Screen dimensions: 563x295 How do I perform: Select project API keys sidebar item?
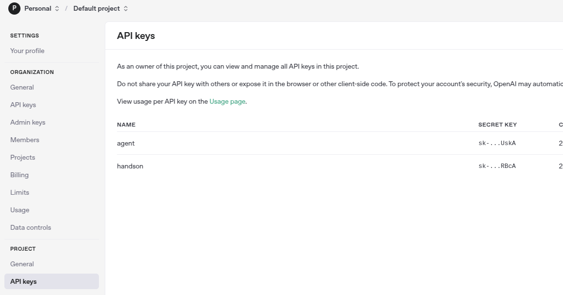pyautogui.click(x=23, y=281)
